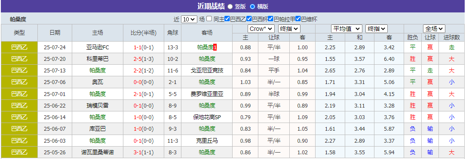
Task: Toggle the 同主 checkbox
Action: tap(209, 19)
